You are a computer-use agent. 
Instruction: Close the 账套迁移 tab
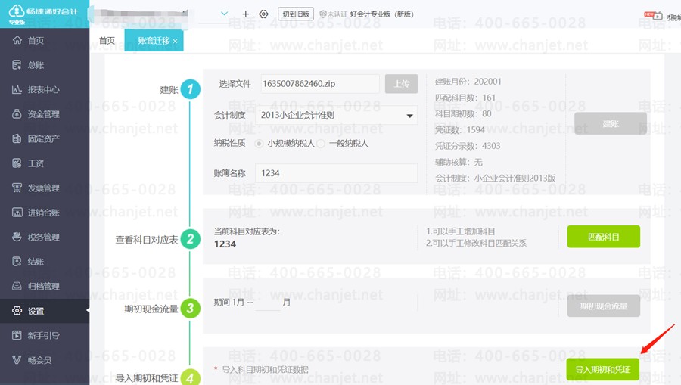(175, 41)
